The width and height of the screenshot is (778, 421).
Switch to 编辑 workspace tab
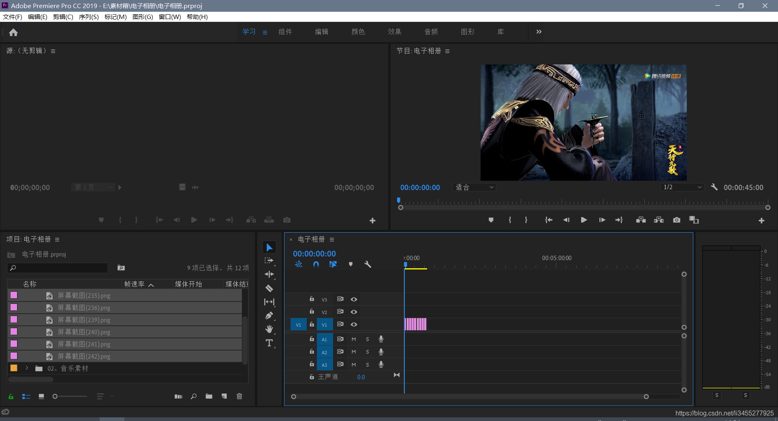coord(322,32)
